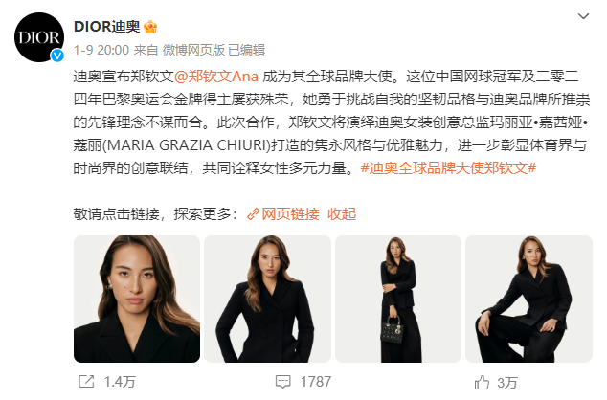
Task: Click the blue verified badge on avatar
Action: pos(57,56)
